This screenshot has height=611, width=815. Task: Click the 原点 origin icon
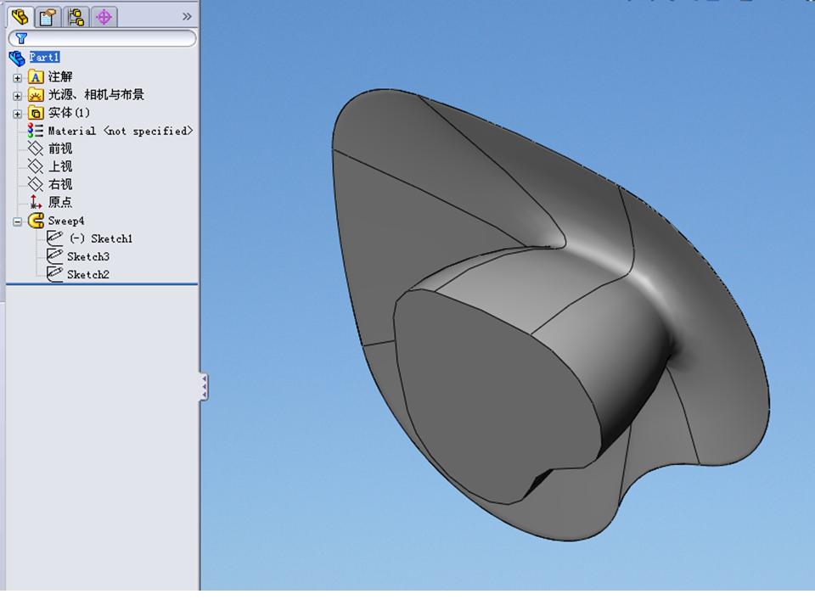tap(36, 202)
